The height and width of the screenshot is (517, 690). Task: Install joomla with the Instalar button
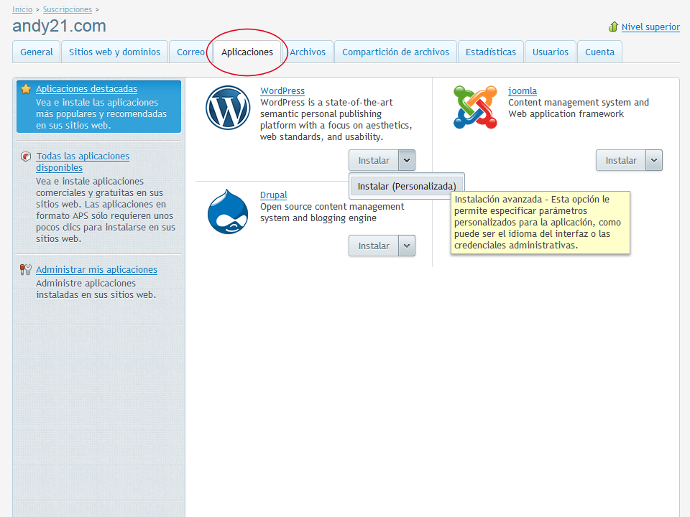coord(621,160)
